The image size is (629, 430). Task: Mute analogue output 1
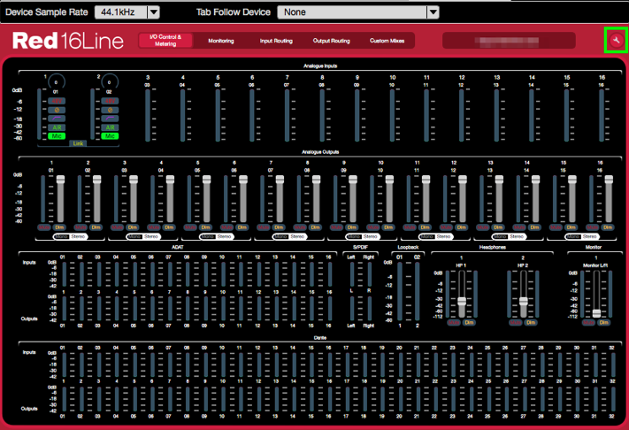pos(44,228)
